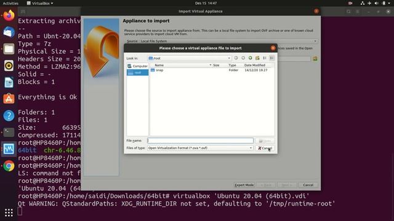394x221 pixels.
Task: Switch file dialog to list view
Action: coord(265,58)
